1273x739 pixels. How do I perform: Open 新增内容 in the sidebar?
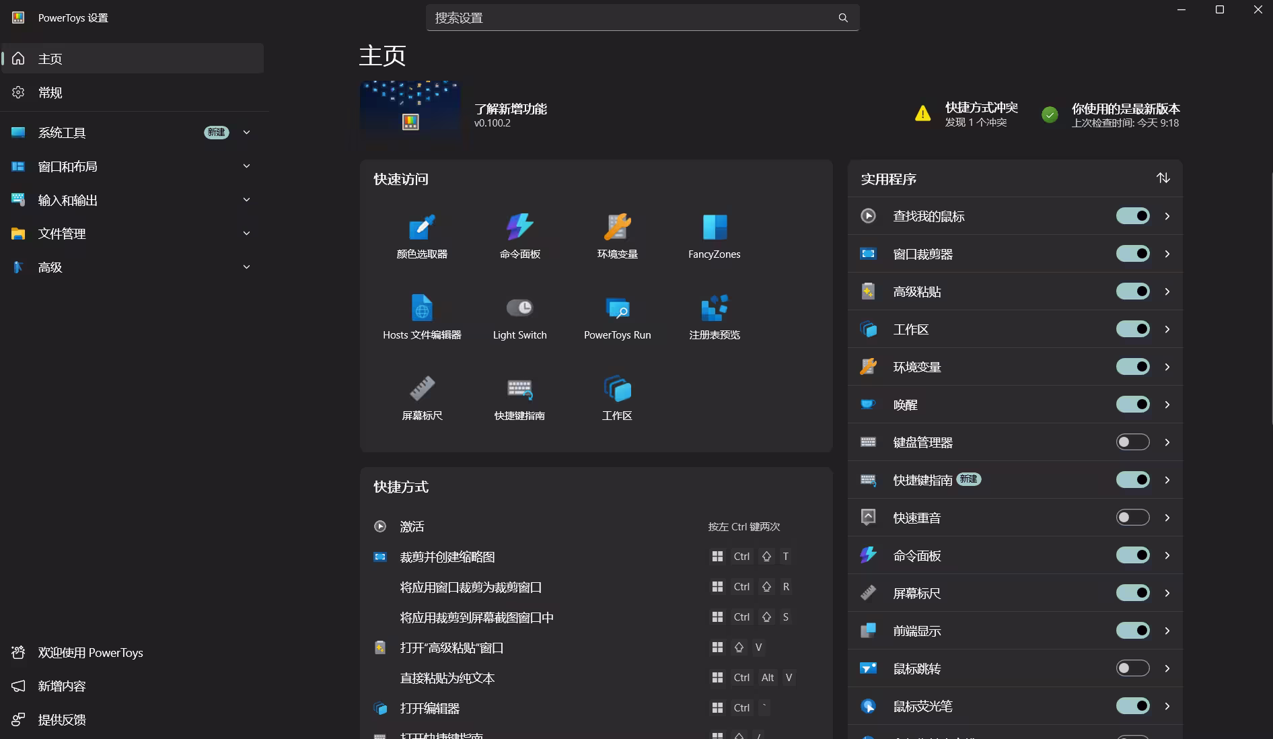tap(133, 686)
